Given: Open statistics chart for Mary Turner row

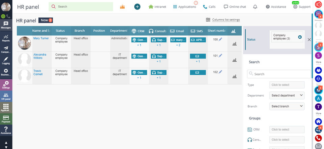Looking at the screenshot, I should tap(234, 44).
